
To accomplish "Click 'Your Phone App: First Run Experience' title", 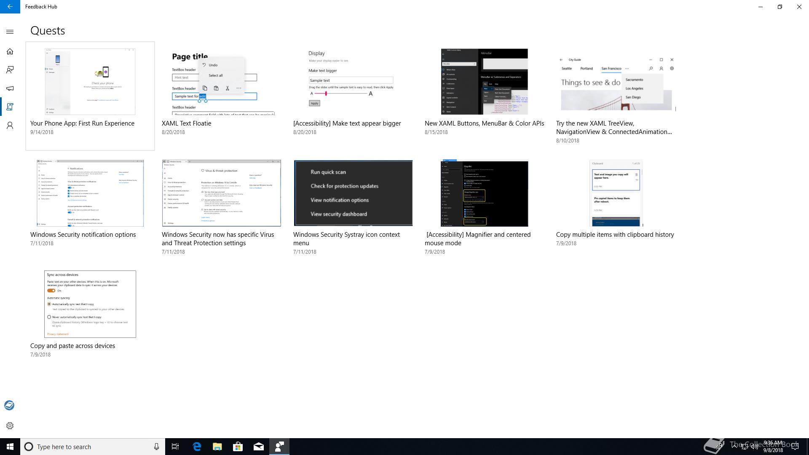I will click(82, 123).
